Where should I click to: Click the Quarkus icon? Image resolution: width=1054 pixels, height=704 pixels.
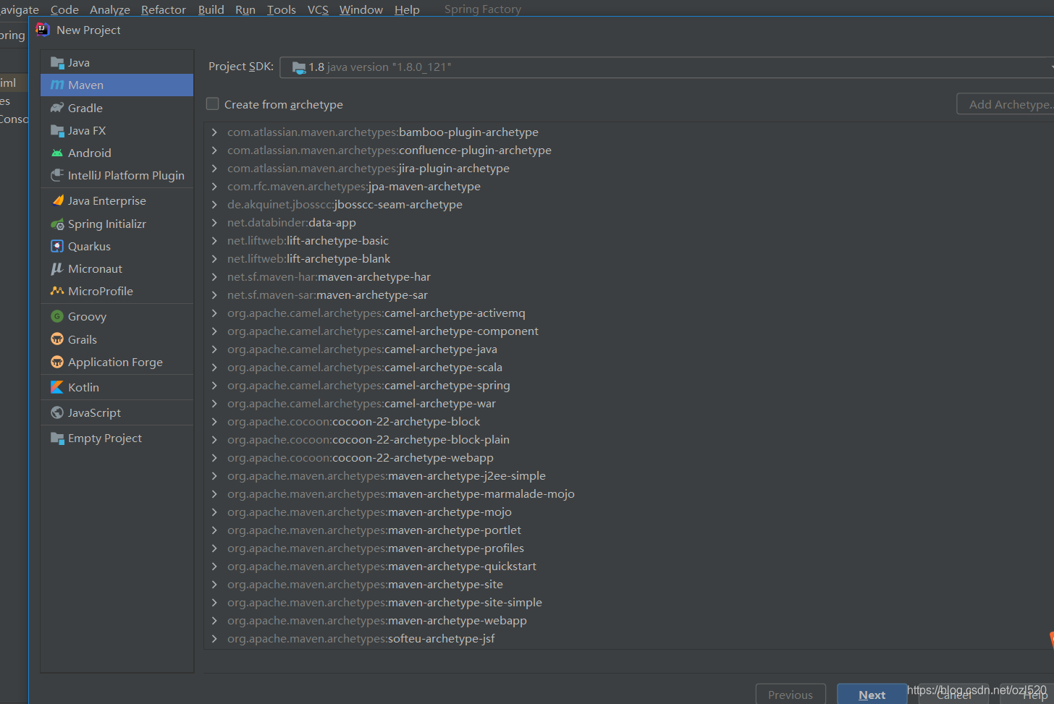coord(57,247)
